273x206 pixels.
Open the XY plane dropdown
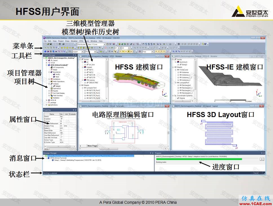click(x=119, y=48)
